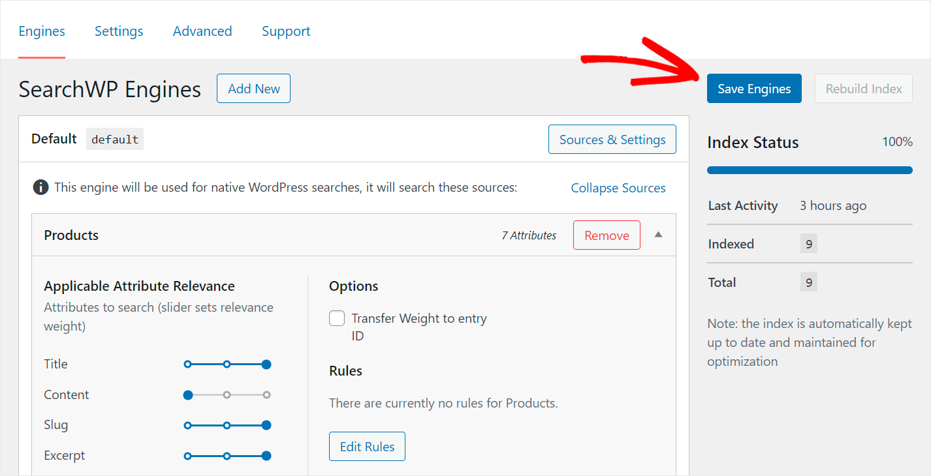The height and width of the screenshot is (476, 931).
Task: Open Edit Rules for Products
Action: point(367,447)
